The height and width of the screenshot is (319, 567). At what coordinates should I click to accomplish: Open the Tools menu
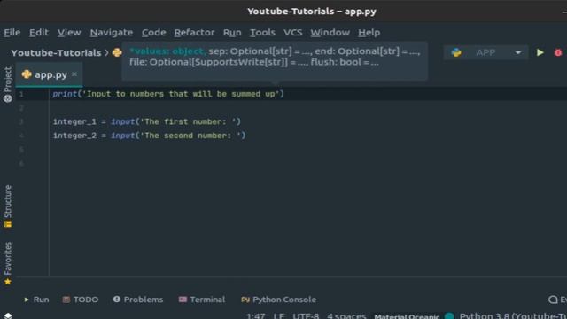click(x=262, y=33)
